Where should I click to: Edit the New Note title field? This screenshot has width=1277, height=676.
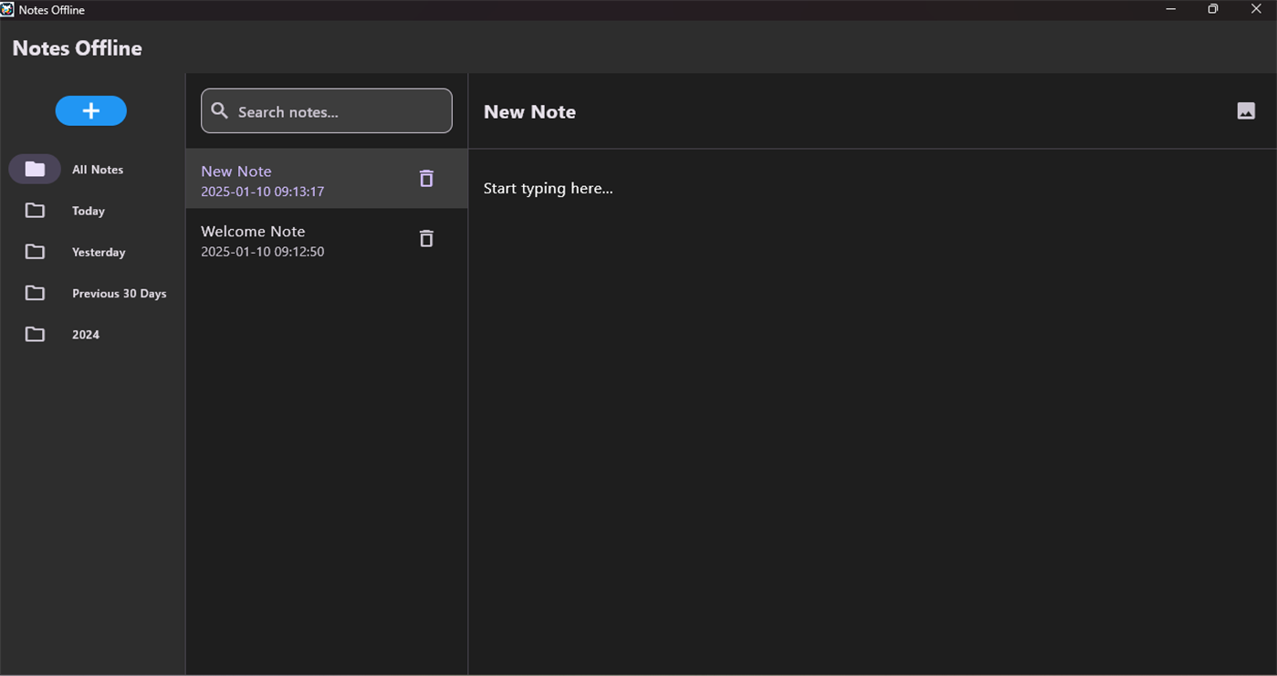pos(529,112)
